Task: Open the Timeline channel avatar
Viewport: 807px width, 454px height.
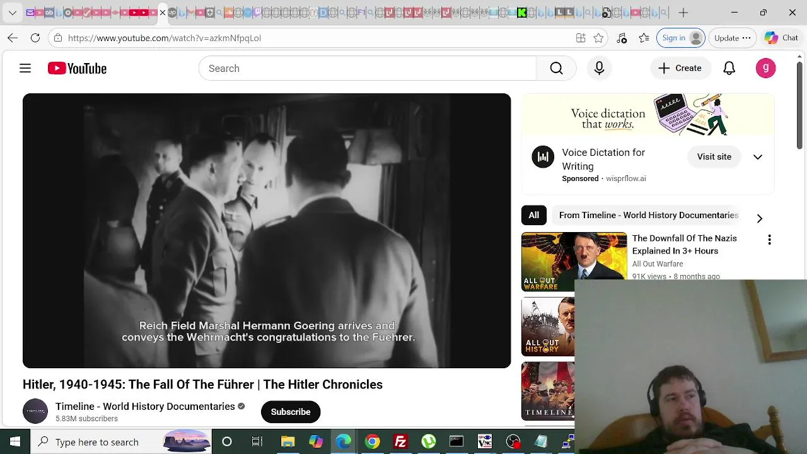Action: click(x=35, y=411)
